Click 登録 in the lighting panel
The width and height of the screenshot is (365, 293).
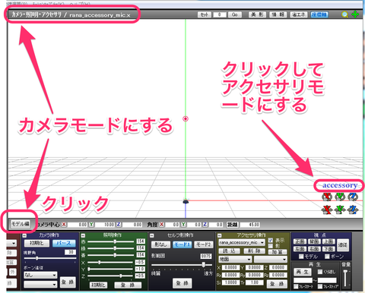click(128, 285)
